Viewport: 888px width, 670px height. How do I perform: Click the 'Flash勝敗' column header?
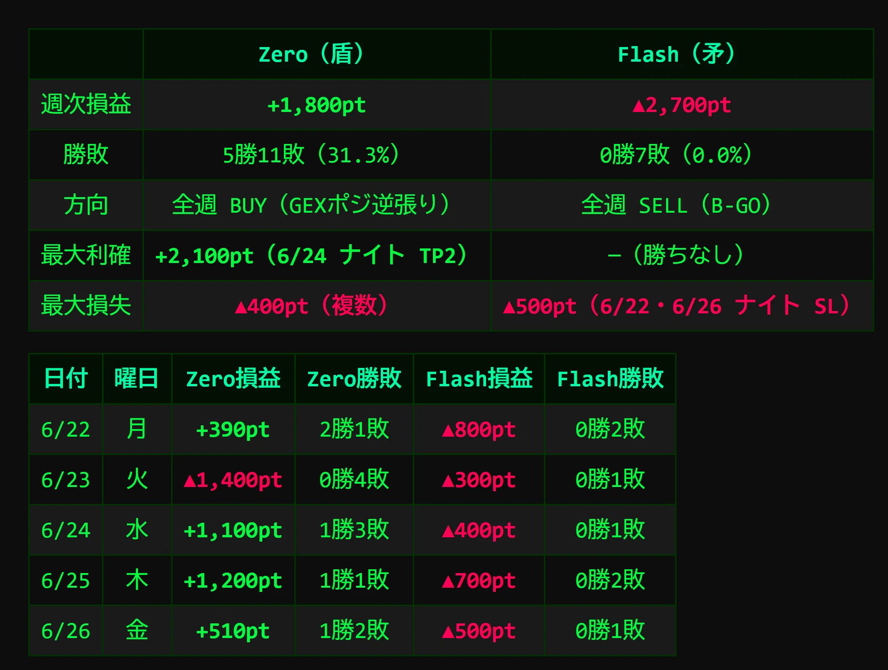[610, 379]
